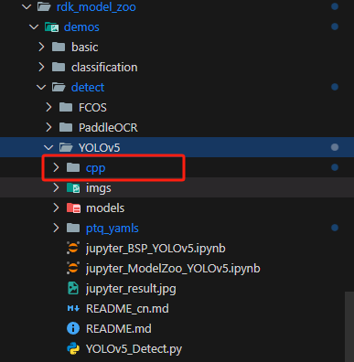Select the models folder name
This screenshot has height=362, width=354.
[x=105, y=208]
